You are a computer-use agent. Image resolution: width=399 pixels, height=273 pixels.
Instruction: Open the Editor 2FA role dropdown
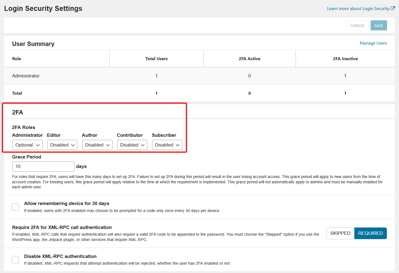62,145
